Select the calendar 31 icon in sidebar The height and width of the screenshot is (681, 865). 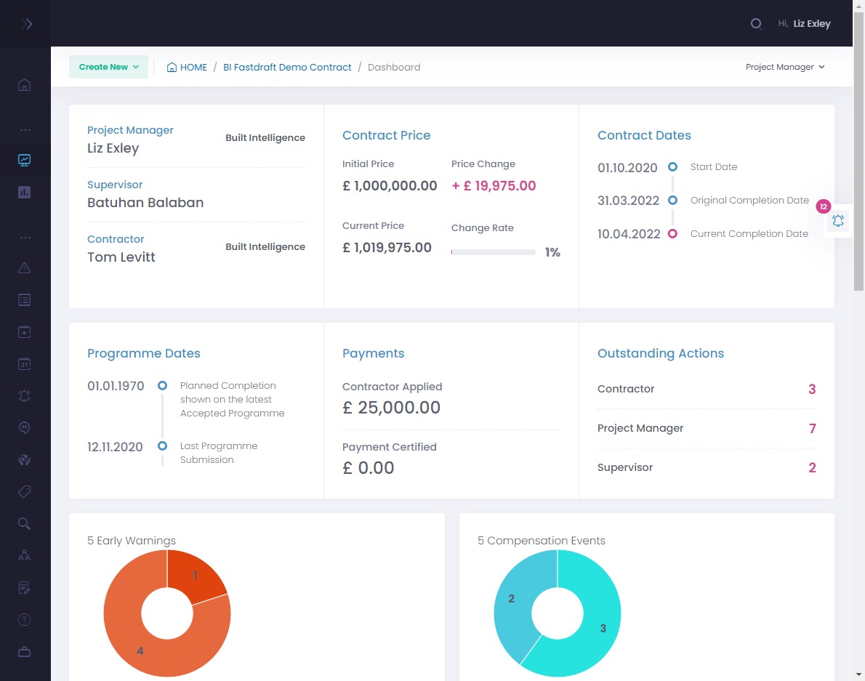tap(24, 363)
